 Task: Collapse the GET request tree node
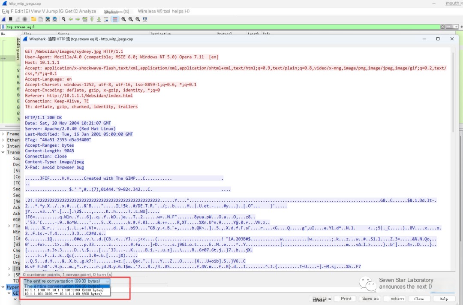(x=9, y=293)
